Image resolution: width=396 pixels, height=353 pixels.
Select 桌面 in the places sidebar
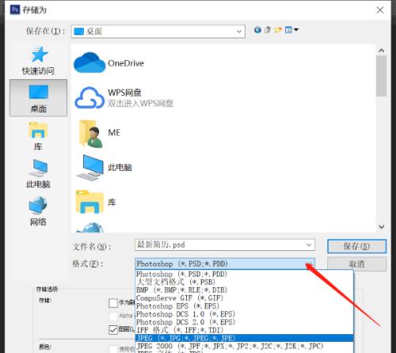pos(38,98)
